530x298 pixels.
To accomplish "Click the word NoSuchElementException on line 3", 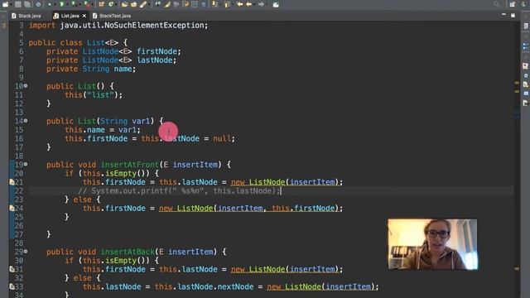I will [153, 26].
